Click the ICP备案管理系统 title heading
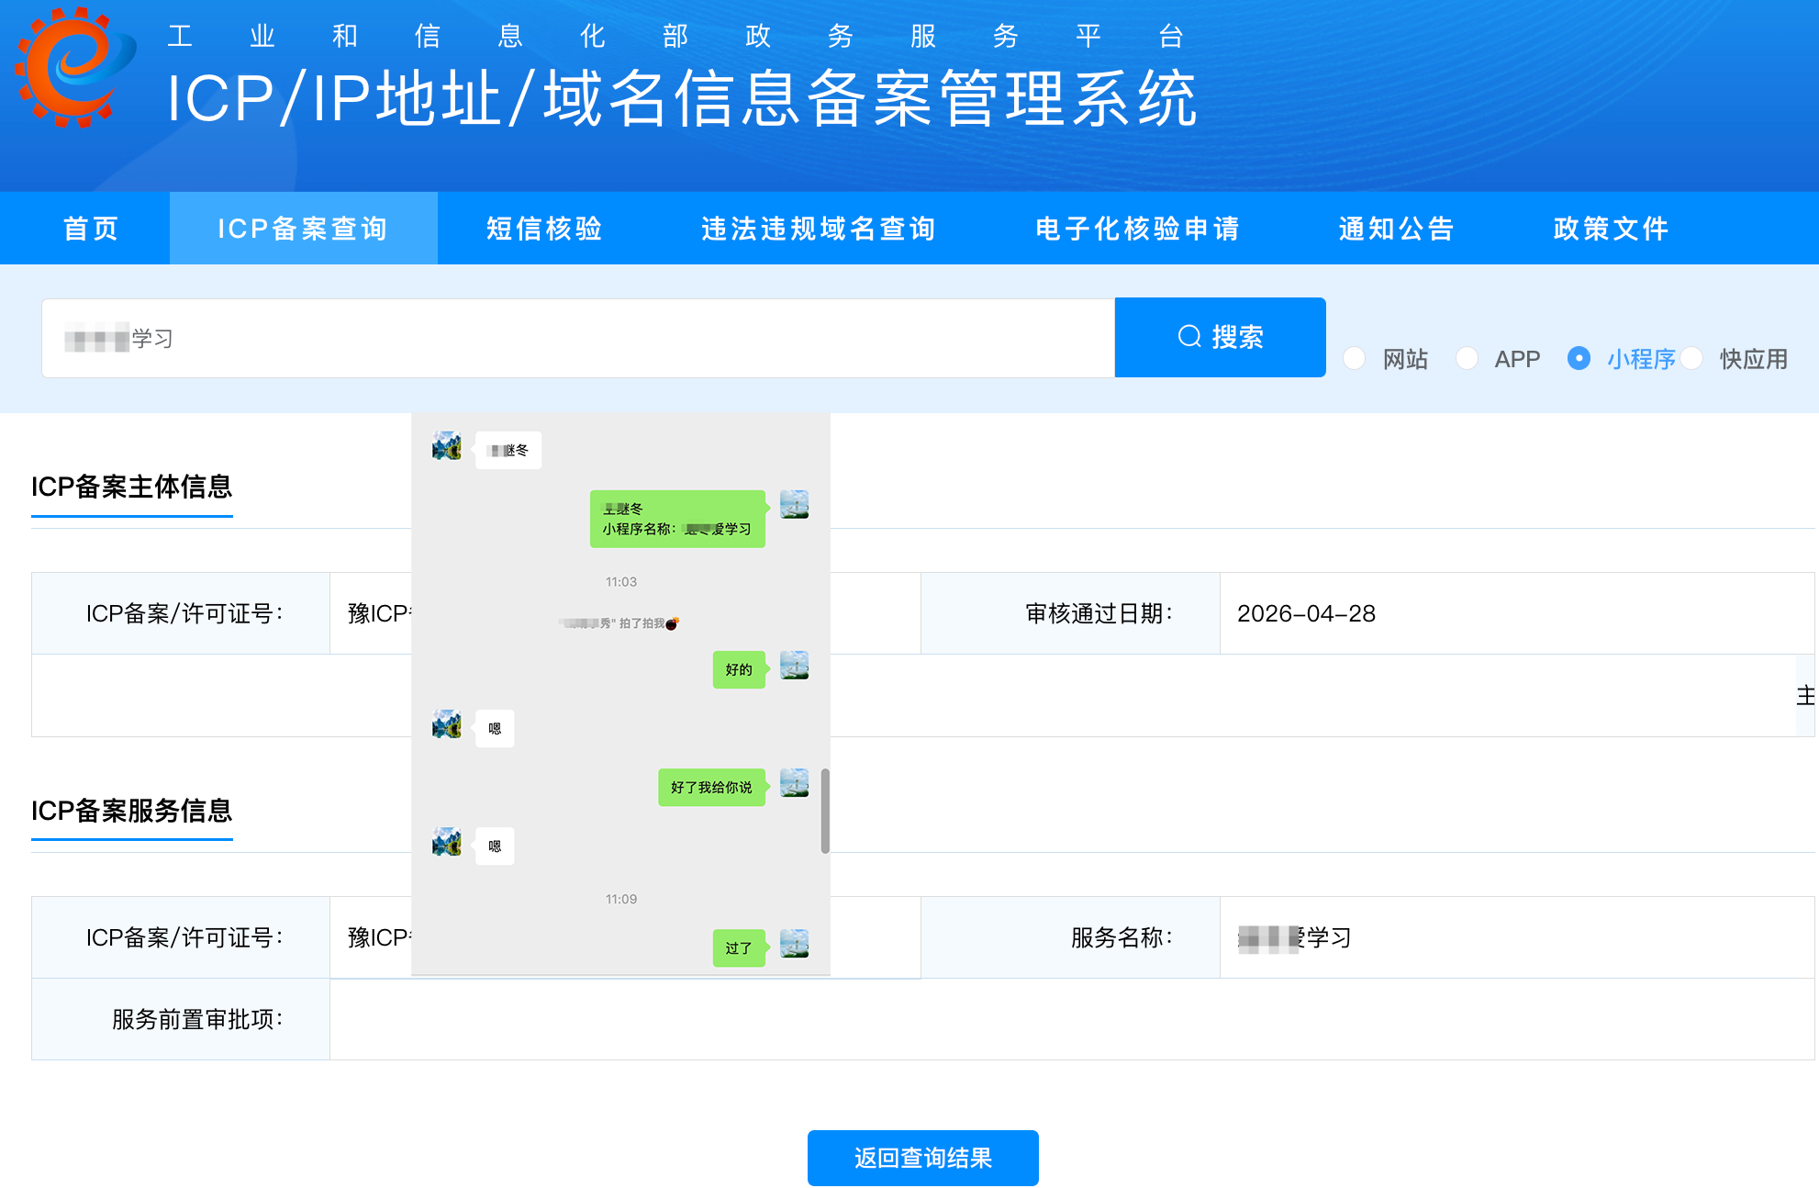Image resolution: width=1819 pixels, height=1188 pixels. click(x=682, y=98)
